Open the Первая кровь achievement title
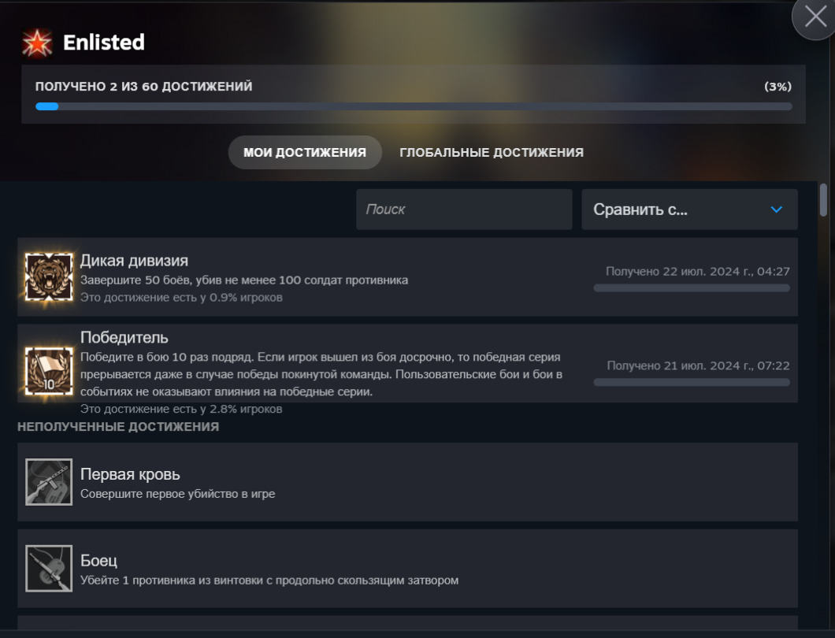 (130, 474)
